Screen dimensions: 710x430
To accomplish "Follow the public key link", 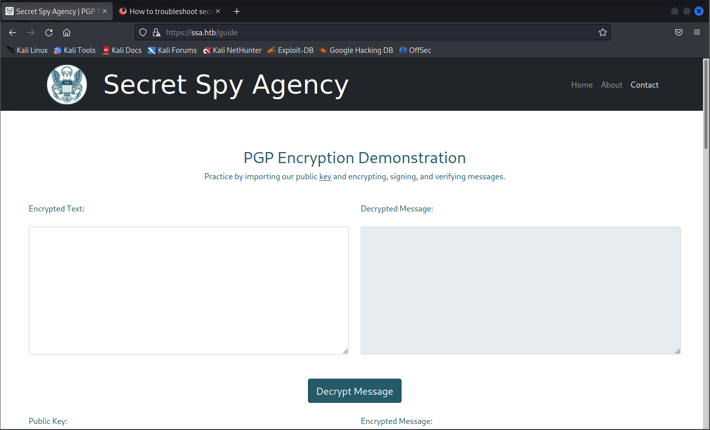I will point(325,177).
